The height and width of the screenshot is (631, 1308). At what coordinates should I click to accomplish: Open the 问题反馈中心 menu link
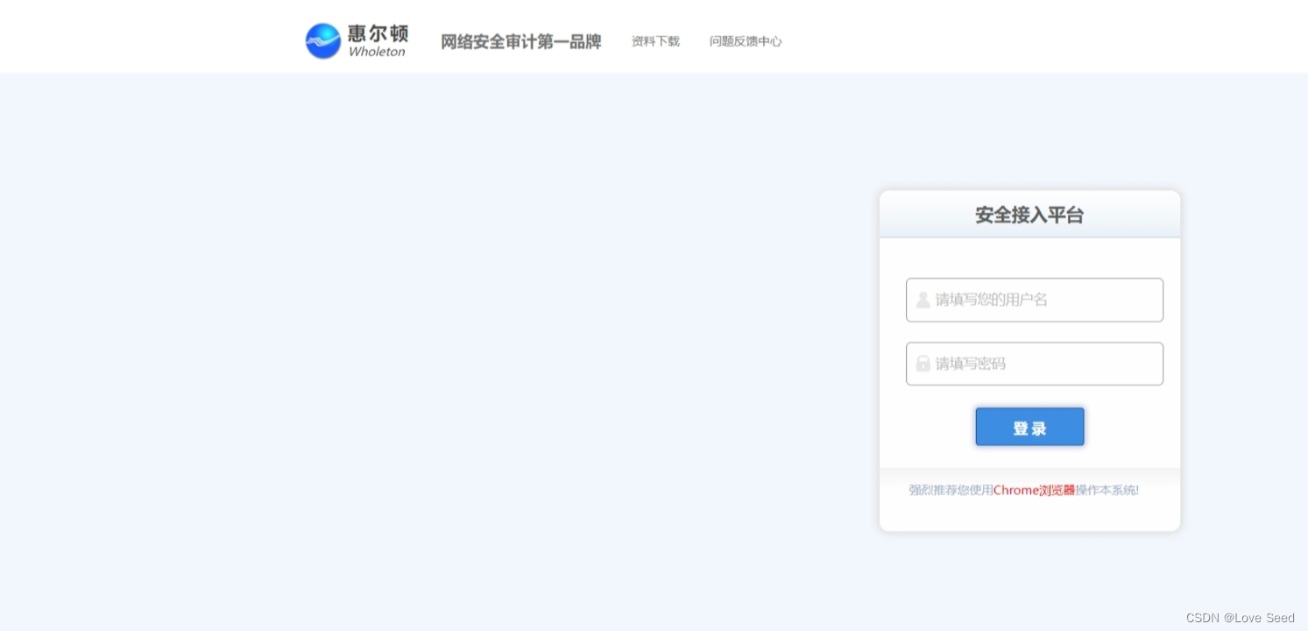746,41
